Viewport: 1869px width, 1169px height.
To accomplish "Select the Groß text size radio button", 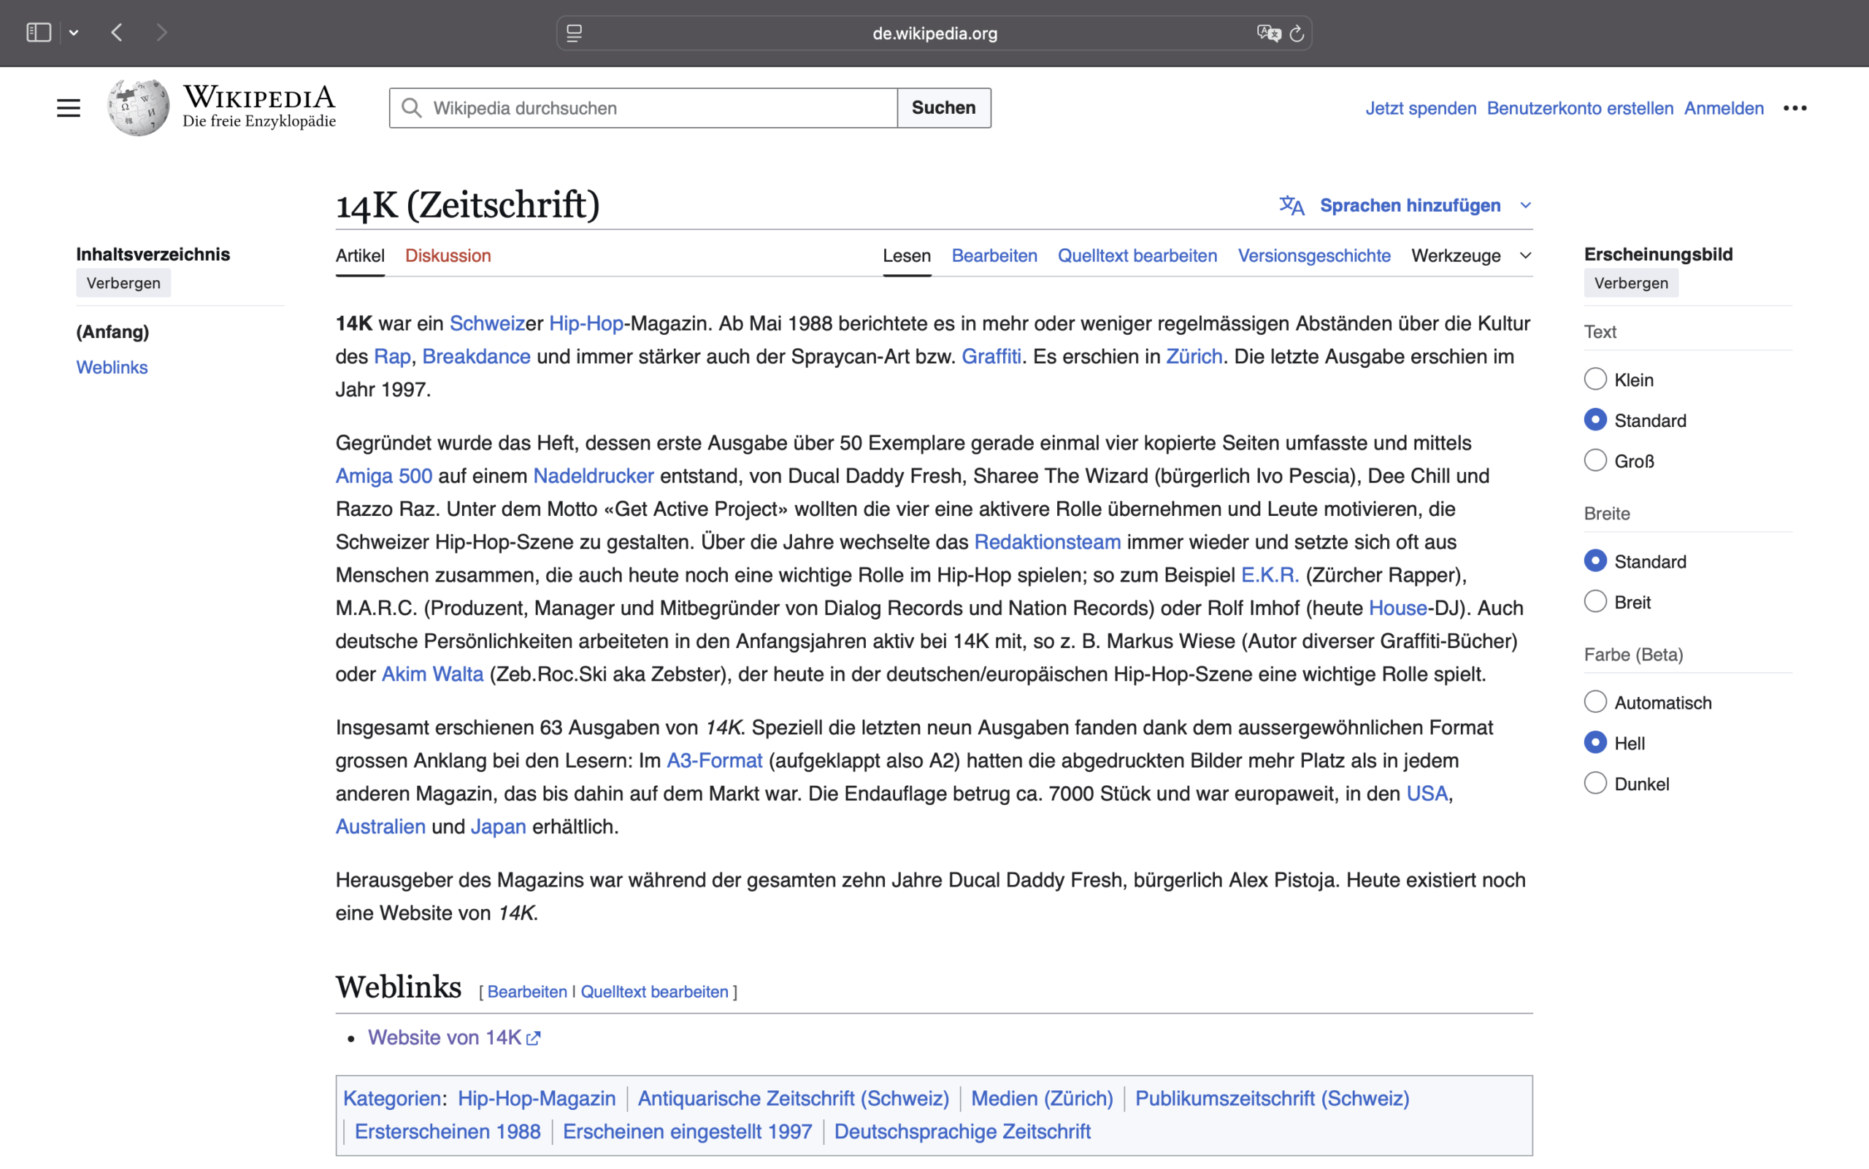I will (x=1595, y=460).
